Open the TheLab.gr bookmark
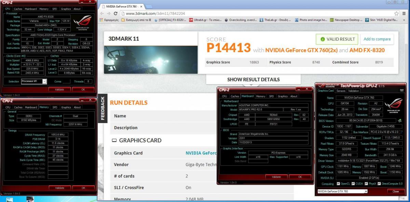410x202 pixels. click(x=275, y=20)
